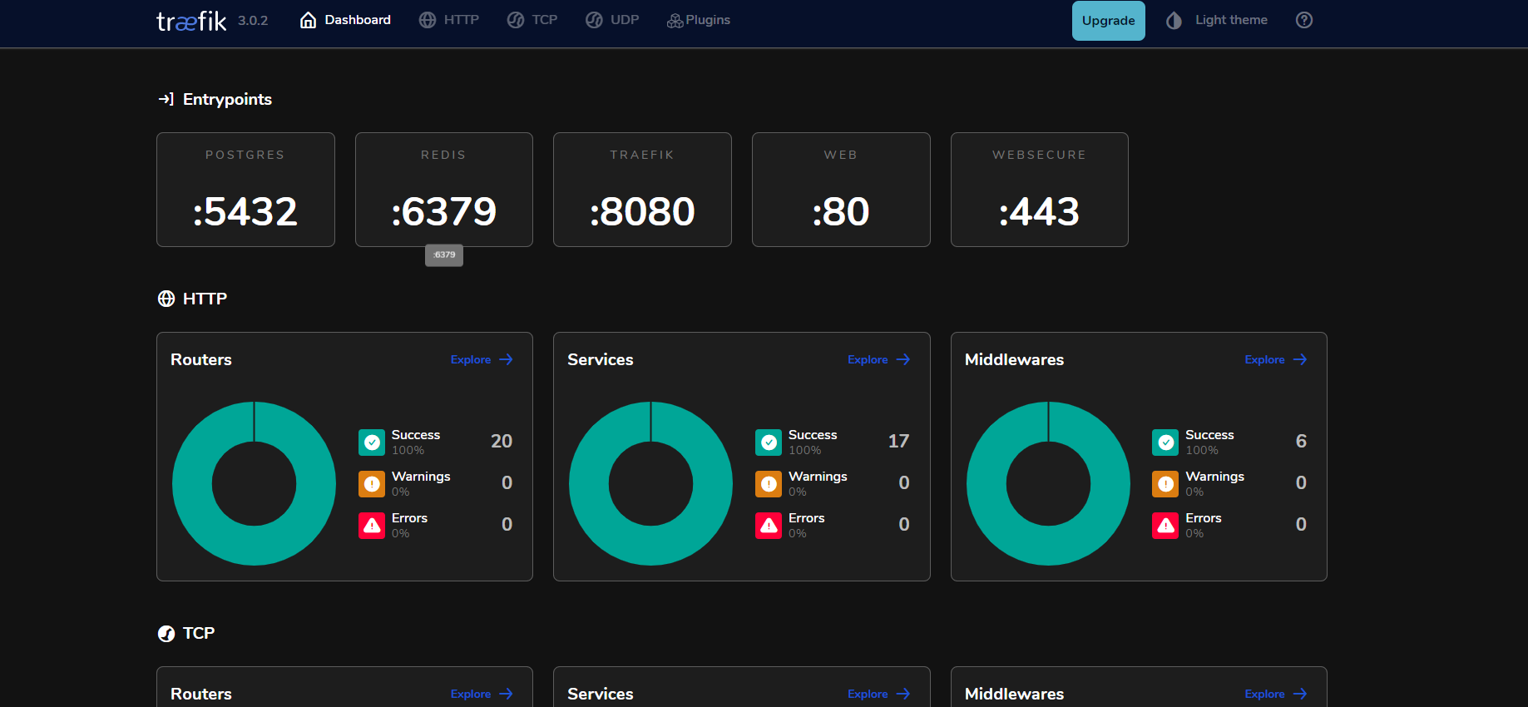This screenshot has width=1528, height=707.
Task: Click the Entrypoints arrow icon
Action: pos(166,99)
